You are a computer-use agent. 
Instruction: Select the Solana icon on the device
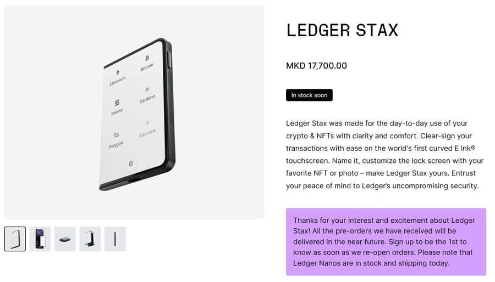pyautogui.click(x=117, y=103)
